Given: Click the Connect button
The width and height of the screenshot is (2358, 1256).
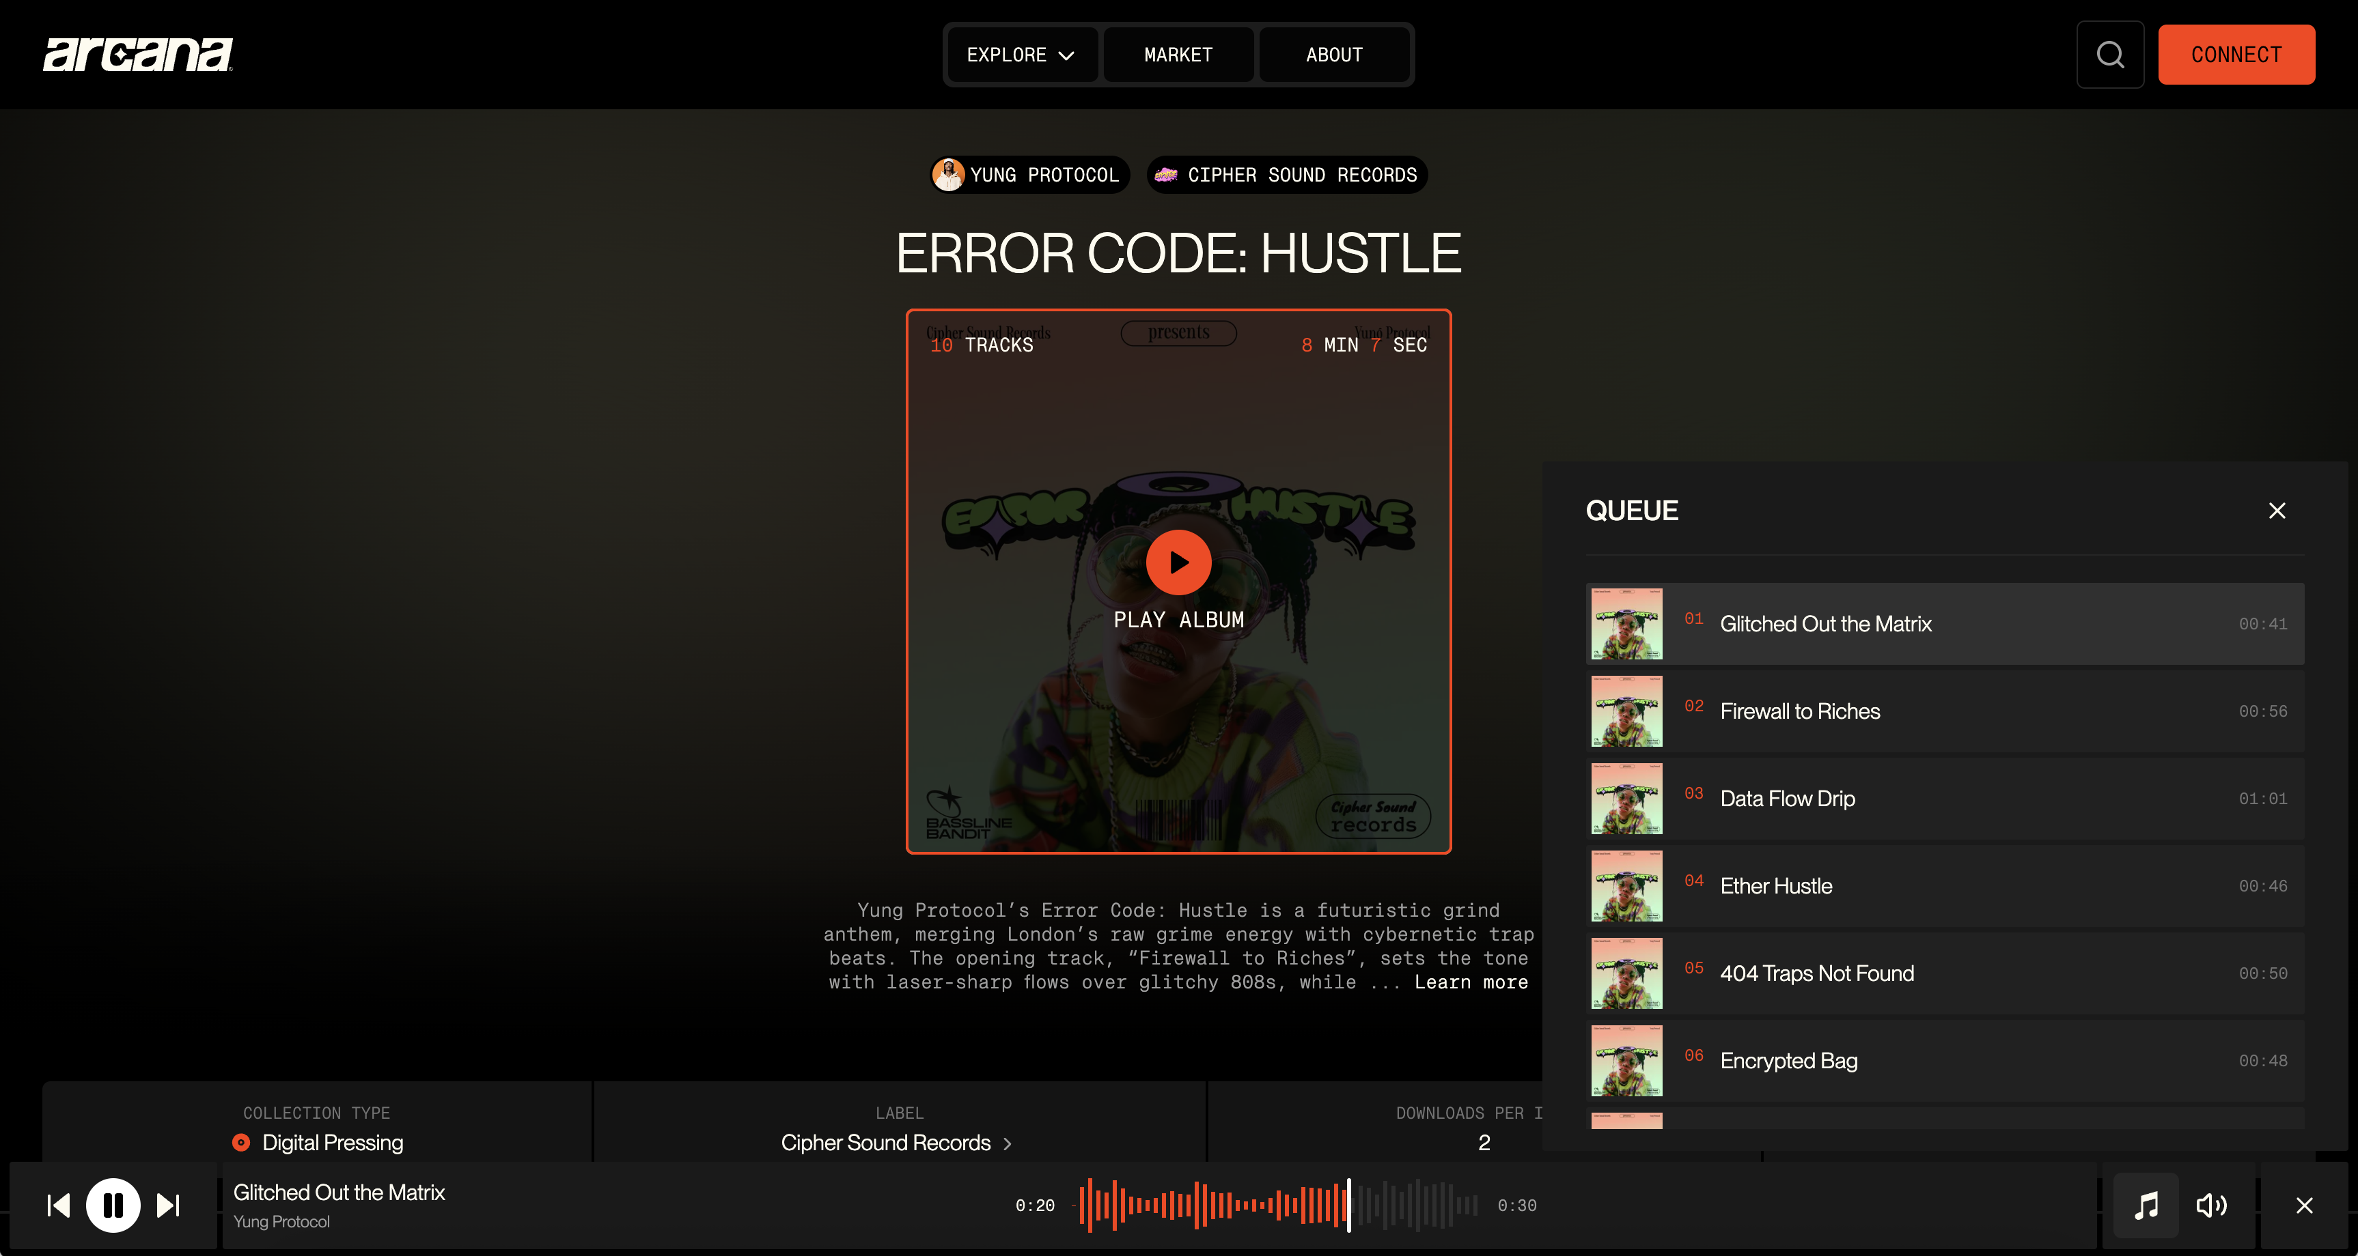Looking at the screenshot, I should 2236,54.
